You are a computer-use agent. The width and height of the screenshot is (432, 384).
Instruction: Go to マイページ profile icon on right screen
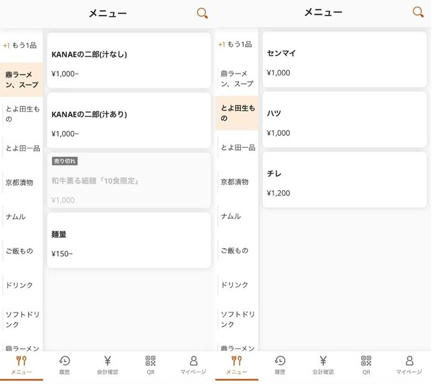(x=409, y=365)
